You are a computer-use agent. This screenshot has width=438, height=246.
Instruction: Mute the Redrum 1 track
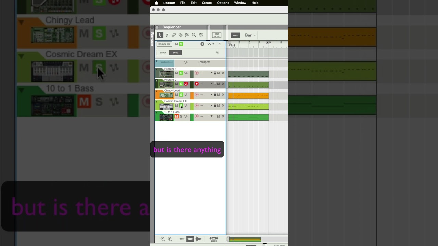177,73
